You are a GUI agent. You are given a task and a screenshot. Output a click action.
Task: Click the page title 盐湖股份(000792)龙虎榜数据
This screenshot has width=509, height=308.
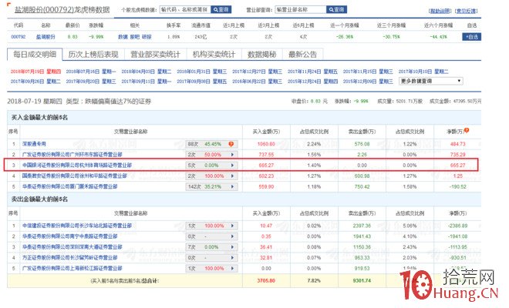(62, 10)
